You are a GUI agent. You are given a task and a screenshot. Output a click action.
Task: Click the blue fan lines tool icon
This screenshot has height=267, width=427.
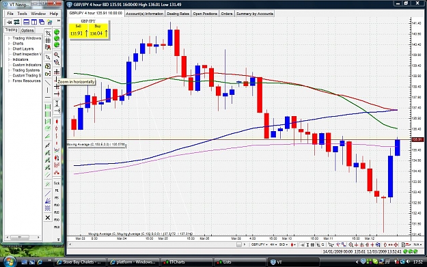coord(48,201)
